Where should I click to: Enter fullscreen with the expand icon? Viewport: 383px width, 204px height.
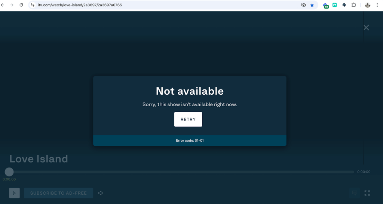tap(367, 193)
